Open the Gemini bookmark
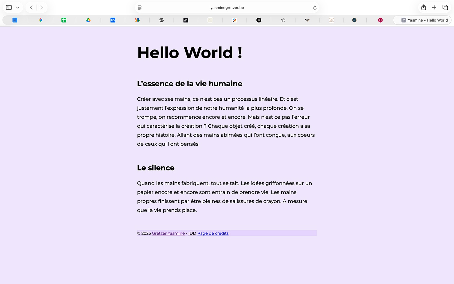 (41, 20)
